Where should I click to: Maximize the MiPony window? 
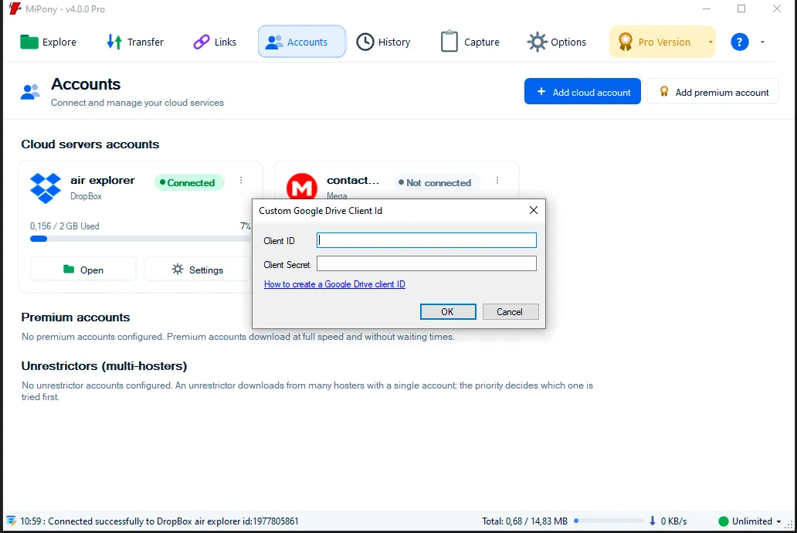pos(741,8)
